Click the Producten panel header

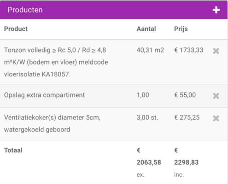114,10
